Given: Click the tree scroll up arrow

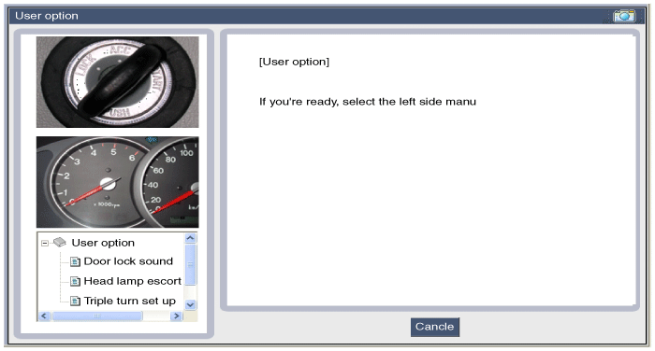Looking at the screenshot, I should pyautogui.click(x=191, y=238).
